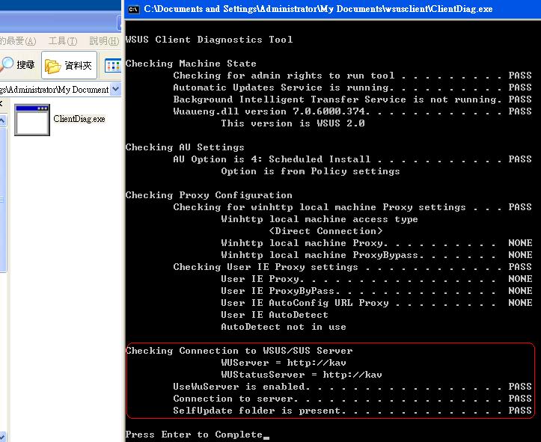541x442 pixels.
Task: Click 'Automatic Updates Service is running' line
Action: coord(352,88)
